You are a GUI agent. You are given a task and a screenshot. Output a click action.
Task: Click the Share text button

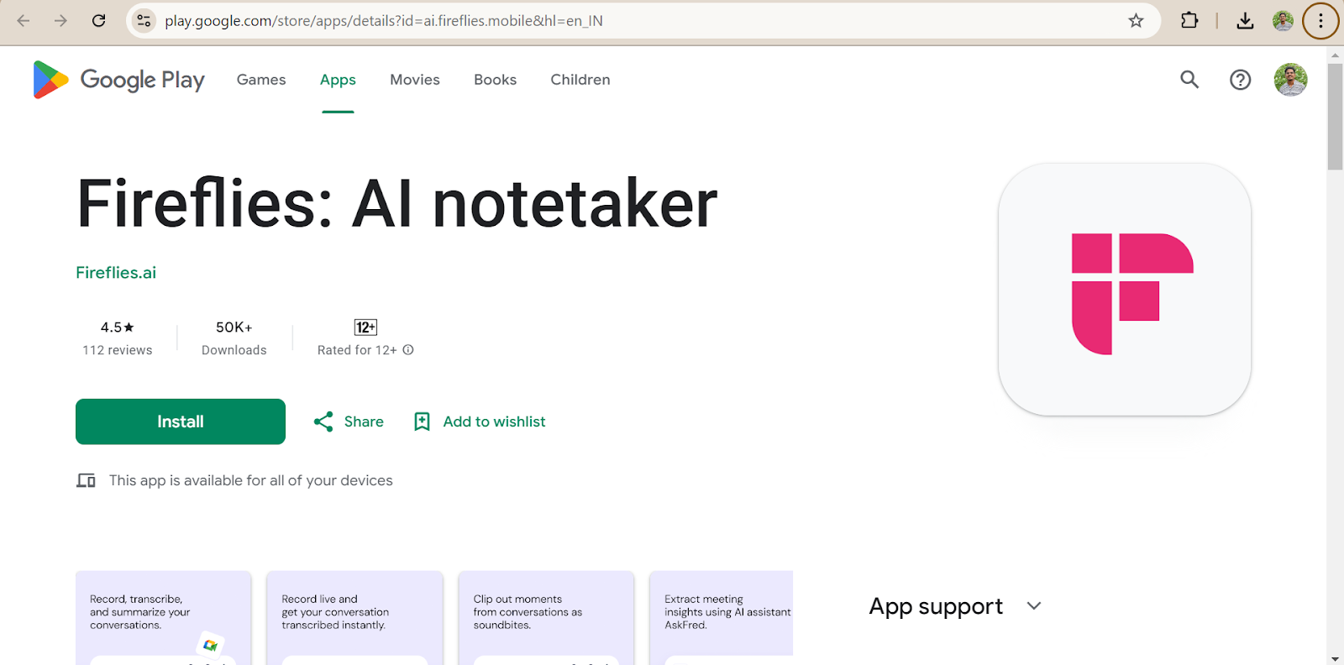pos(364,422)
